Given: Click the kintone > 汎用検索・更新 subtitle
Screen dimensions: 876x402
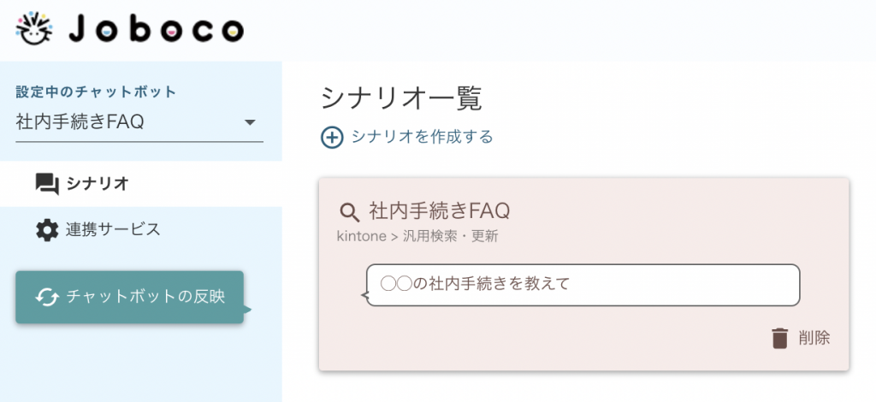Looking at the screenshot, I should [x=417, y=237].
